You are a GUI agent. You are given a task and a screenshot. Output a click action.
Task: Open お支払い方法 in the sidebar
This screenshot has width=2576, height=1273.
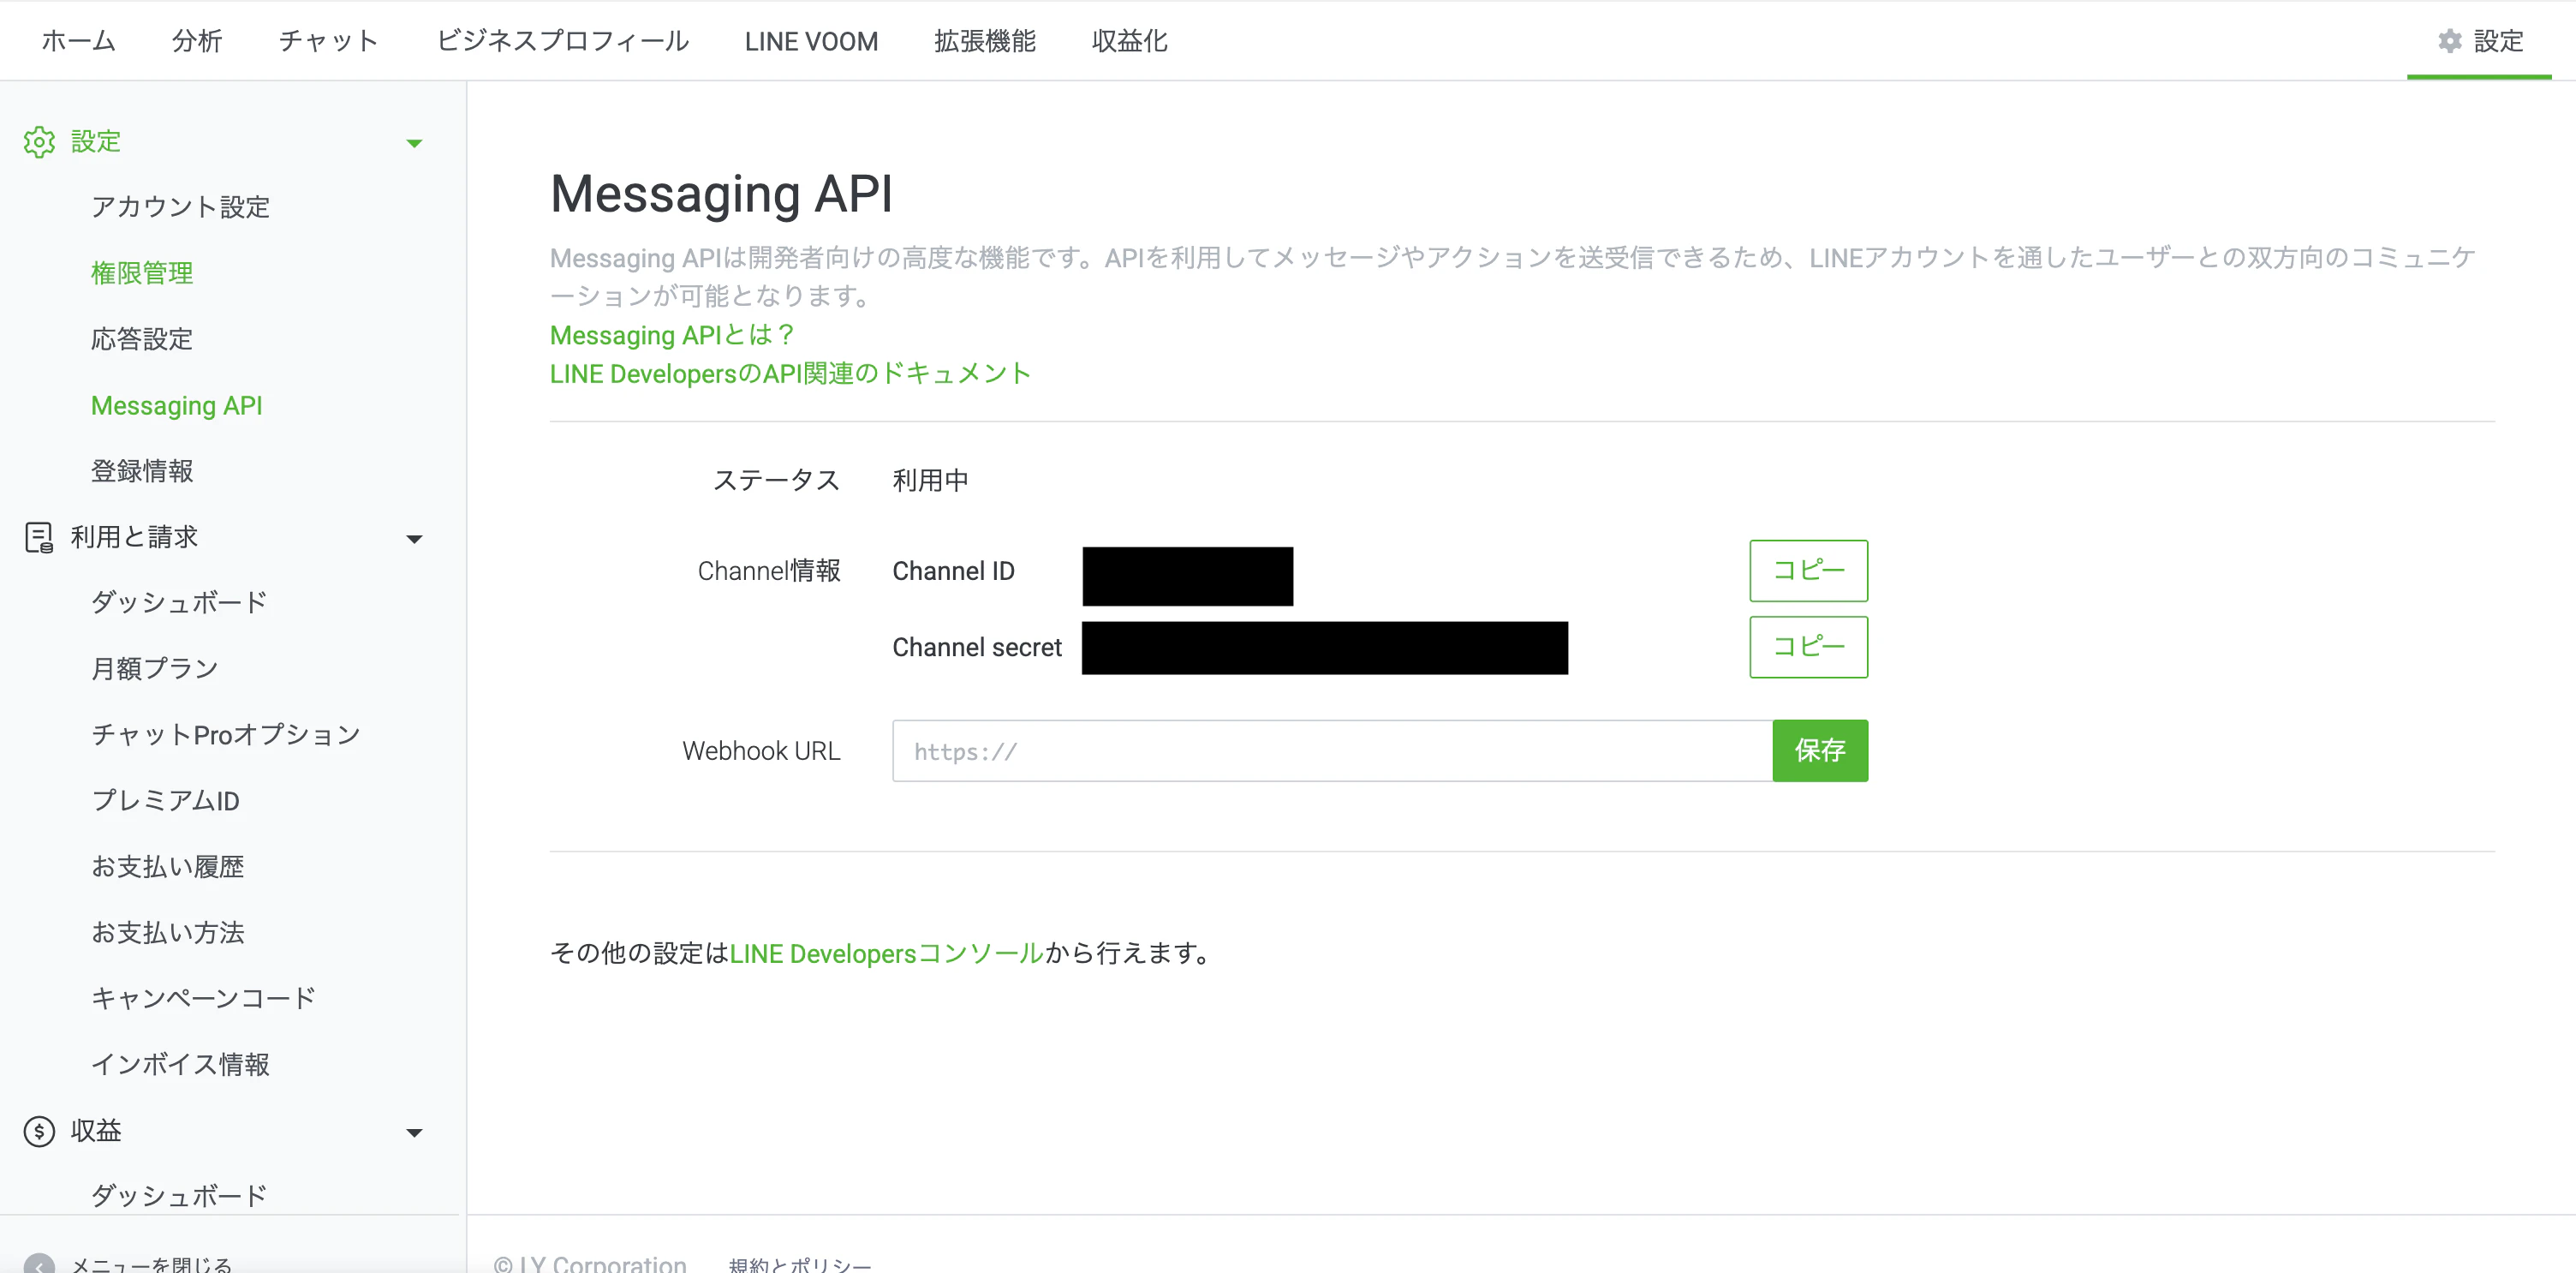168,933
